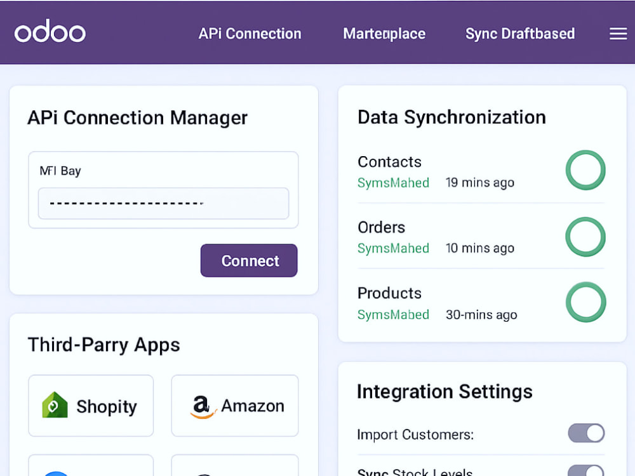This screenshot has width=635, height=476.
Task: Toggle the Import Customers switch
Action: coord(586,433)
